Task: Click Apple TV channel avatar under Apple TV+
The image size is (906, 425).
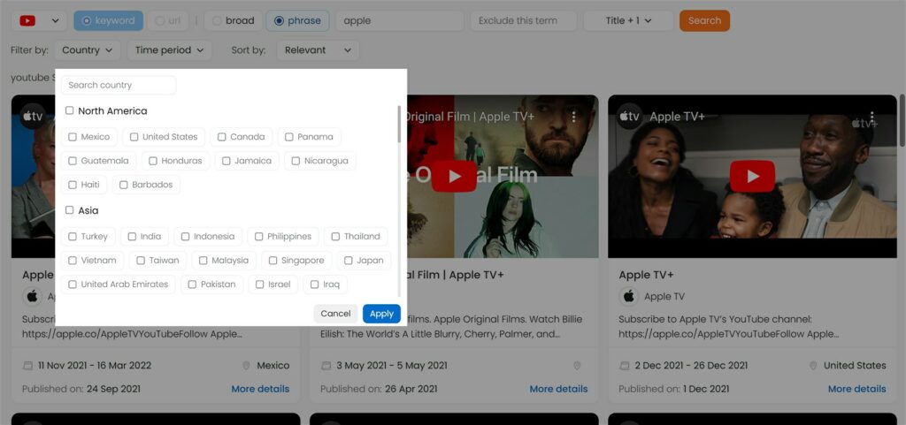Action: coord(629,296)
